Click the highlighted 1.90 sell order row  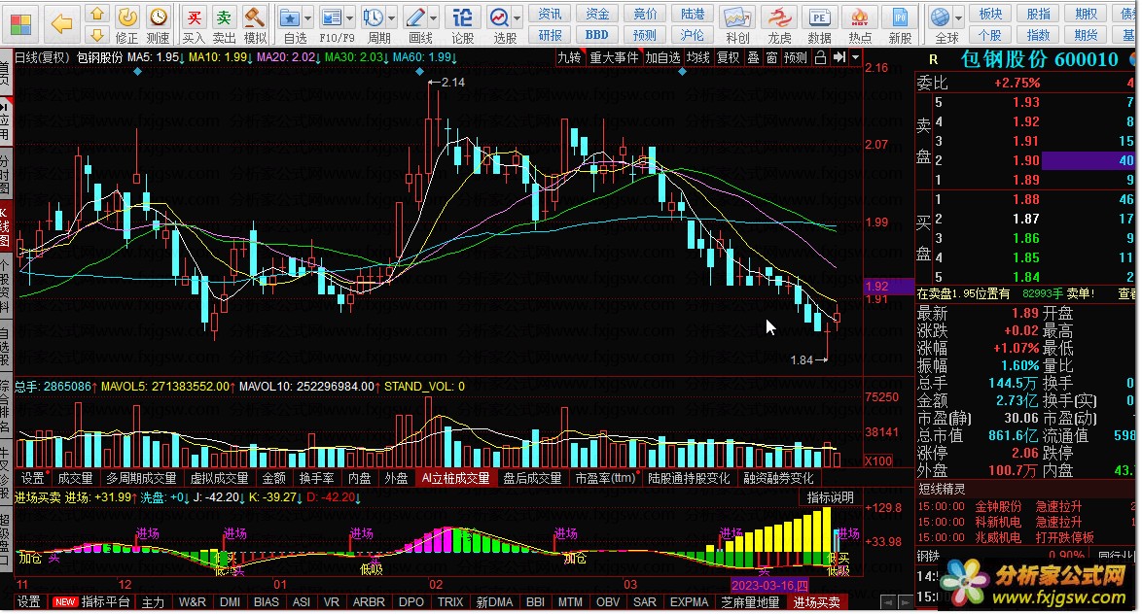[1024, 160]
